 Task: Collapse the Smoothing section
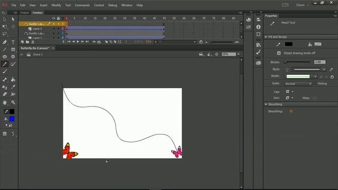tap(266, 104)
